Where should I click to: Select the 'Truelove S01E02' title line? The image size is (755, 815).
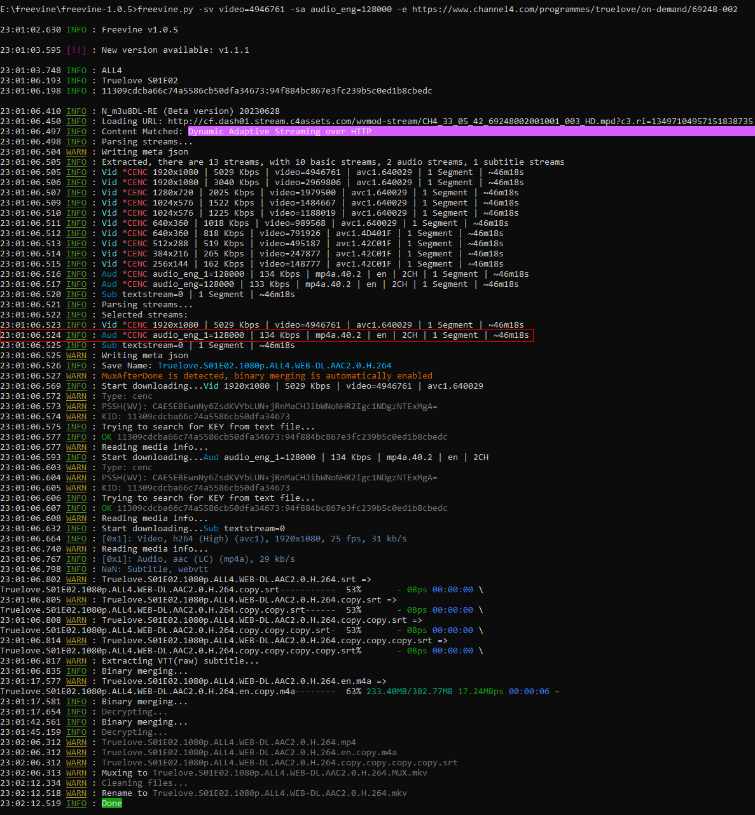140,81
